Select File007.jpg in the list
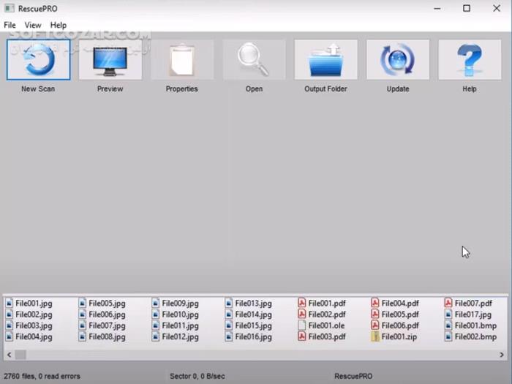The image size is (512, 384). click(102, 325)
